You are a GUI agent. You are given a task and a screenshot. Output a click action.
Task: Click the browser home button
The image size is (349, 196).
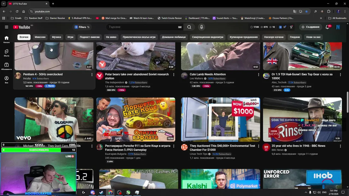[23, 11]
